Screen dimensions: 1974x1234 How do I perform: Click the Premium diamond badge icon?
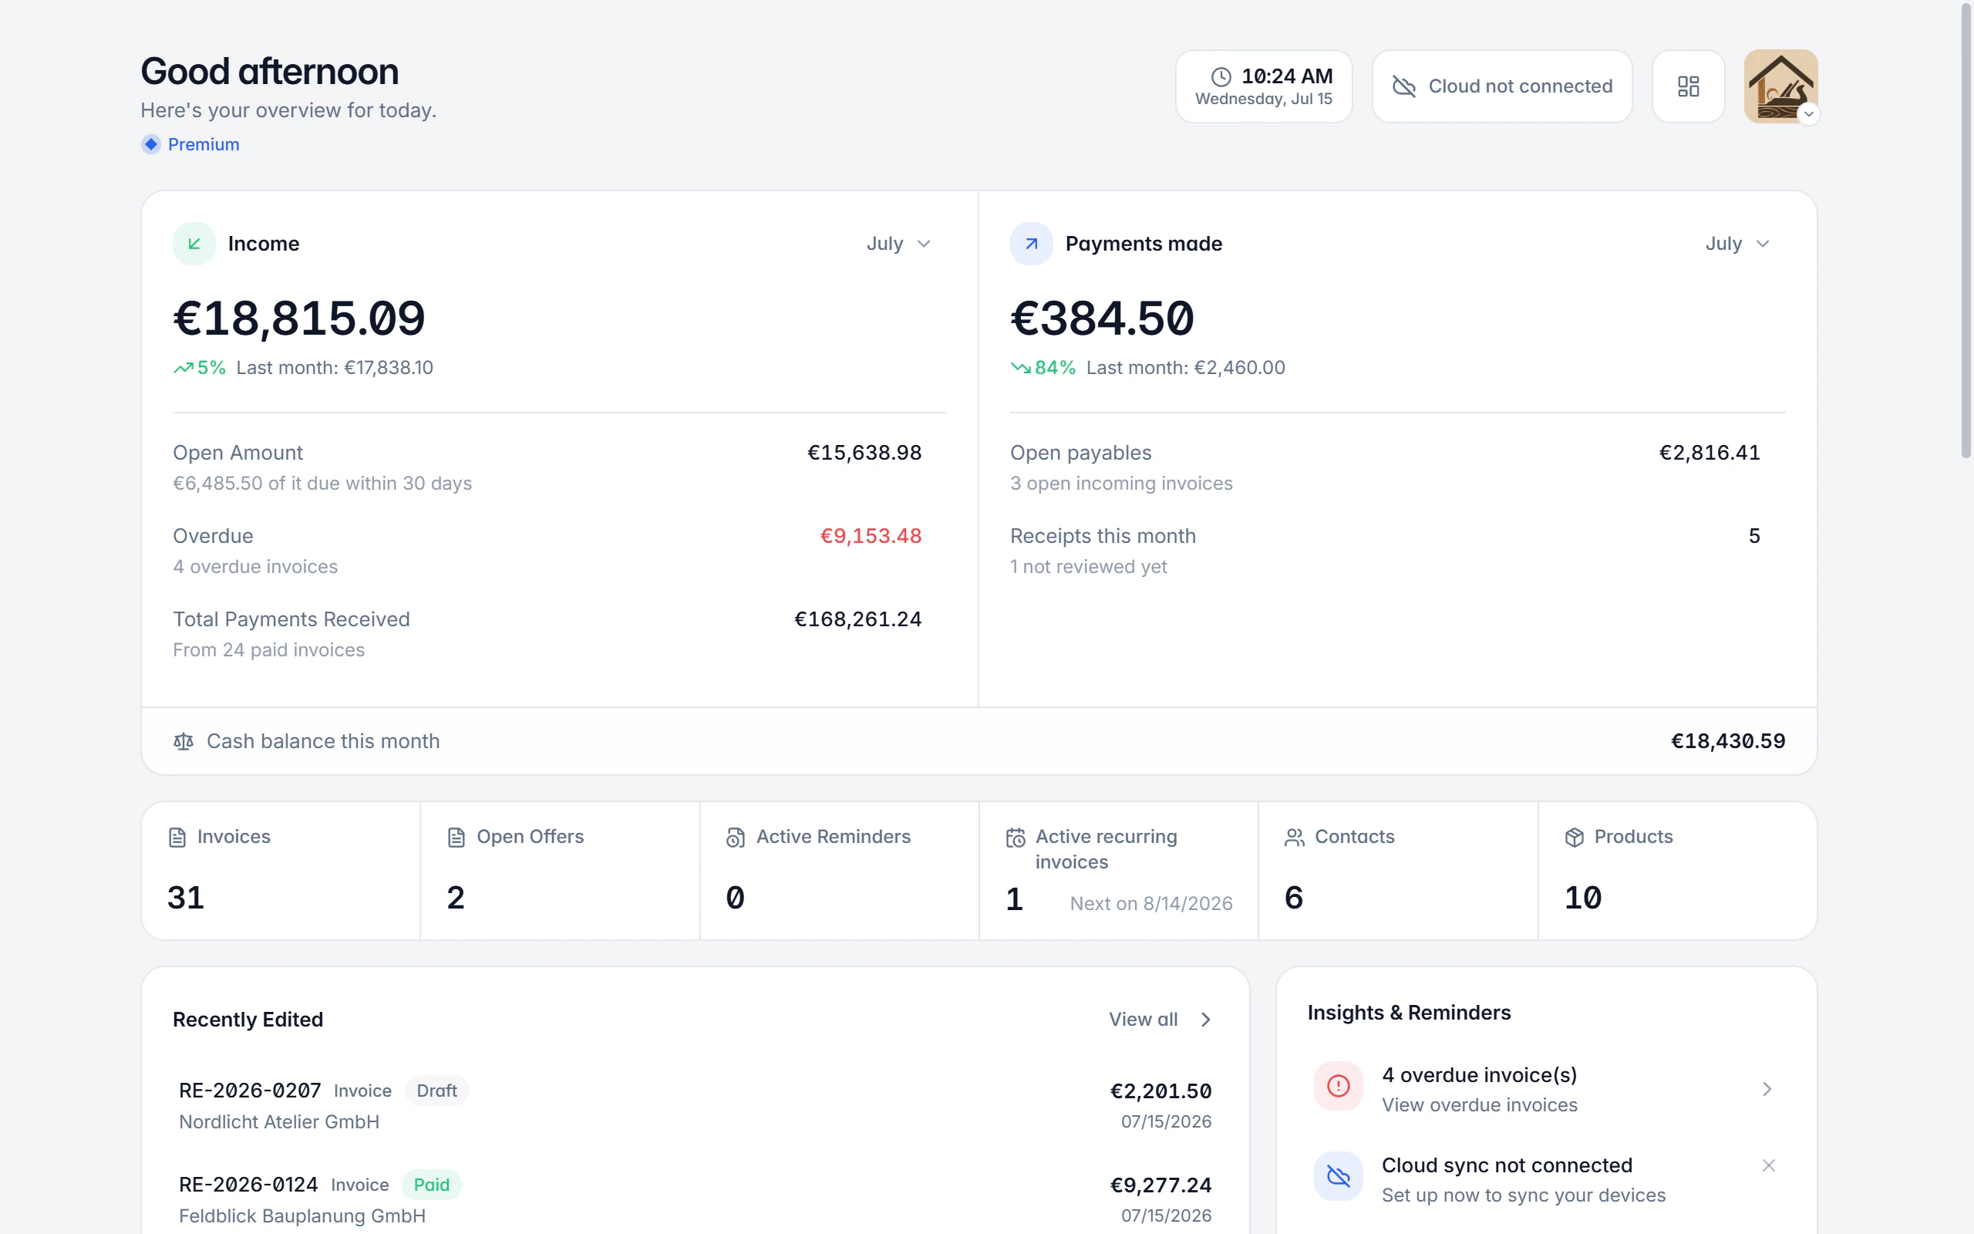[x=151, y=144]
